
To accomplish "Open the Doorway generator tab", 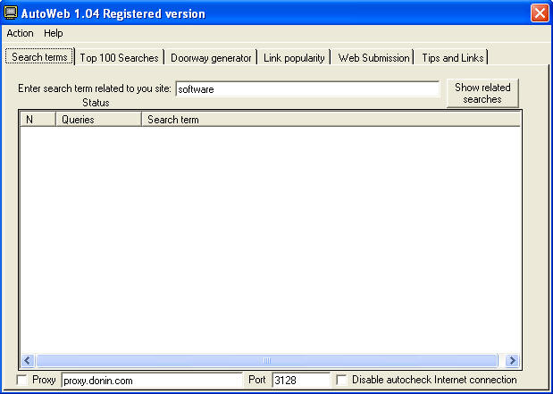I will pos(211,58).
